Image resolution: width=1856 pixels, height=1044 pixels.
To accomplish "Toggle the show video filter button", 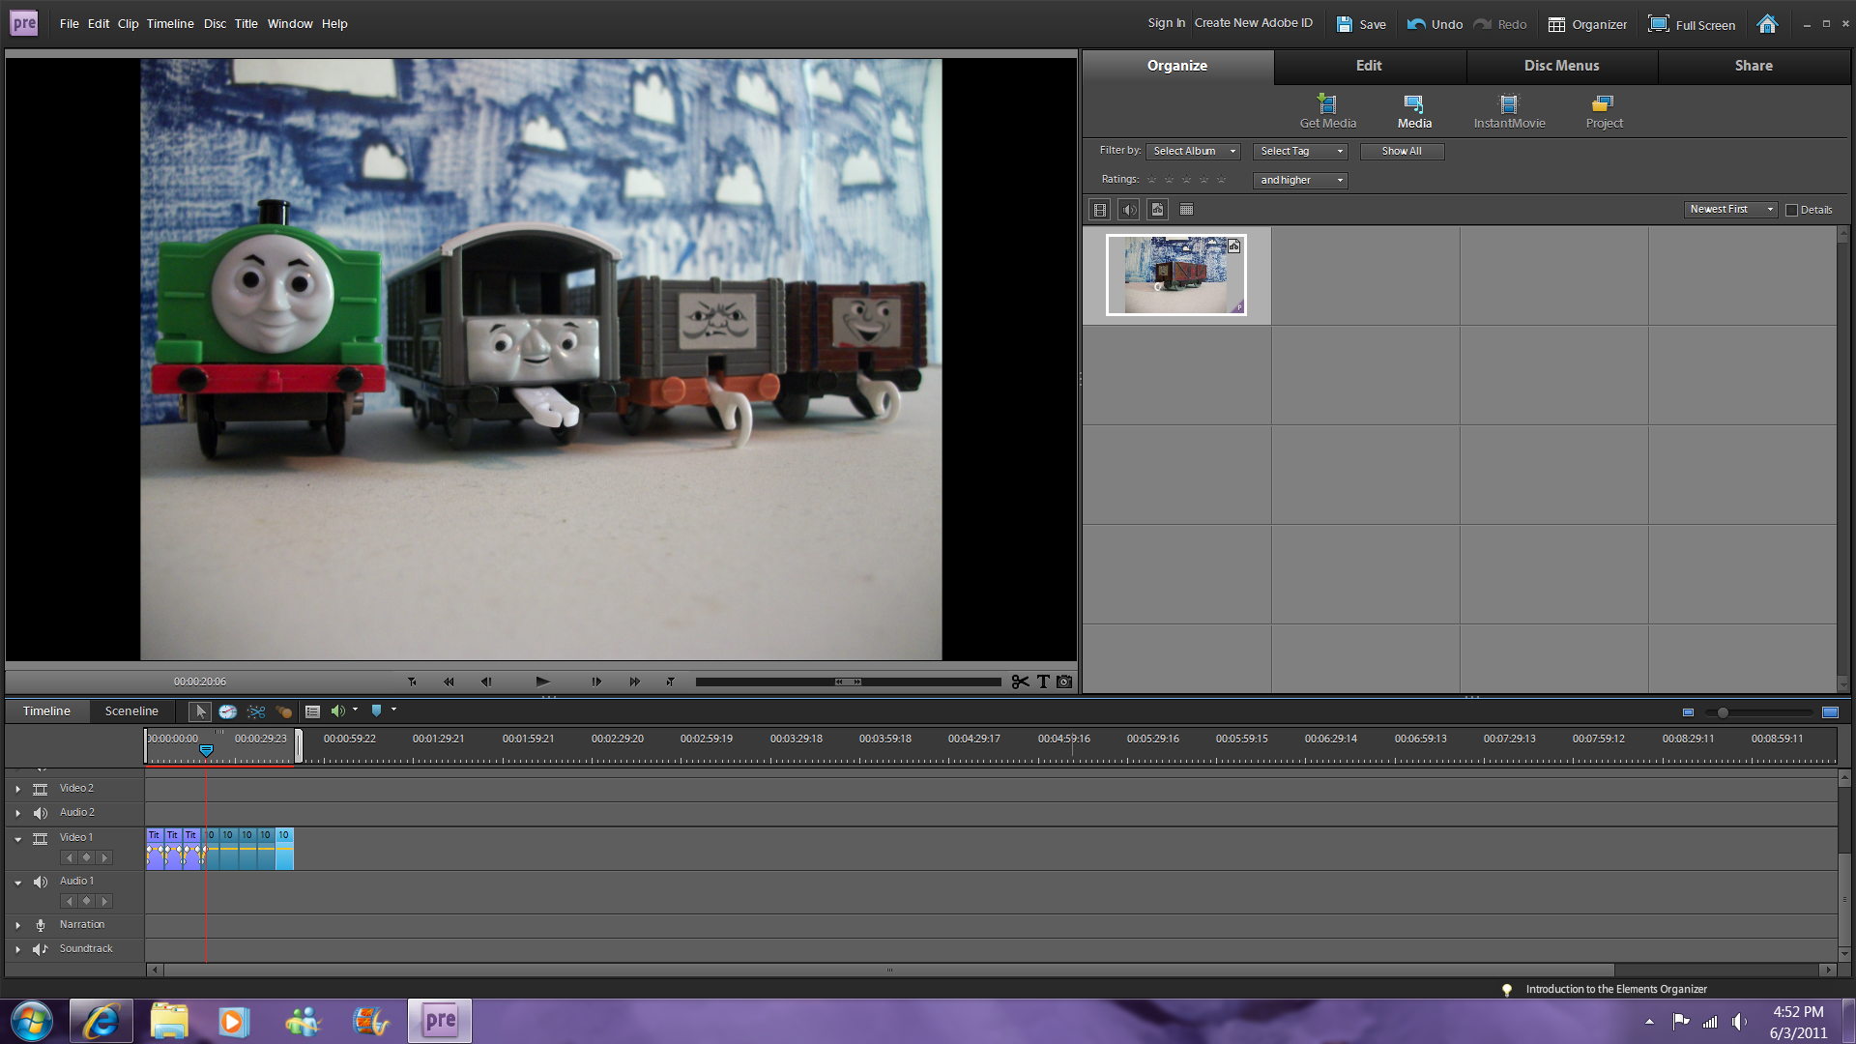I will coord(1100,210).
